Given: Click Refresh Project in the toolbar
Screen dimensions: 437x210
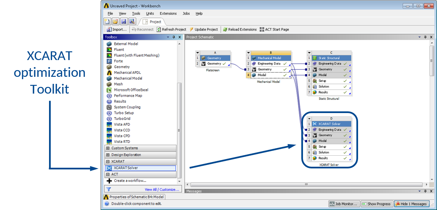Looking at the screenshot, I should pyautogui.click(x=171, y=30).
